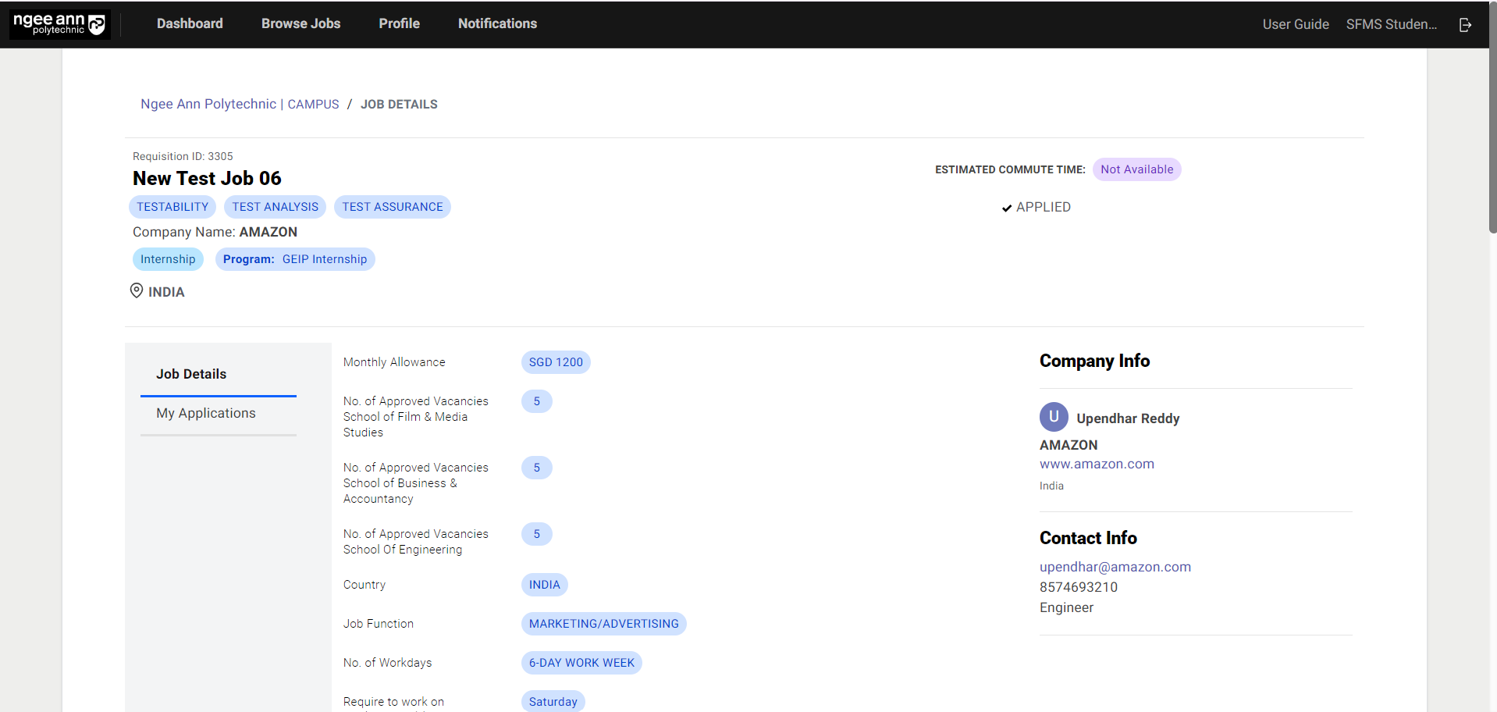This screenshot has height=712, width=1497.
Task: Email upendhar@amazon.com contact link
Action: point(1115,567)
